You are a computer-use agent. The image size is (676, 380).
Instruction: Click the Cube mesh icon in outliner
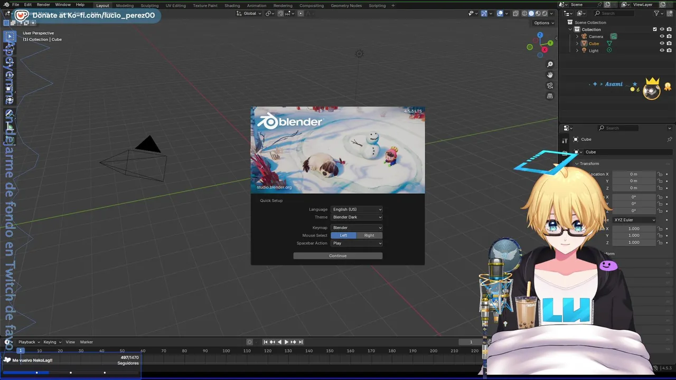pyautogui.click(x=584, y=43)
